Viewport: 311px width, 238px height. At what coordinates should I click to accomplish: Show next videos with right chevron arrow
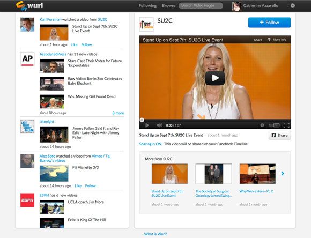283,174
